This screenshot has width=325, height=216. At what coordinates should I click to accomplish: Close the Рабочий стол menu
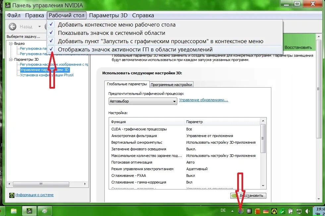tap(67, 15)
